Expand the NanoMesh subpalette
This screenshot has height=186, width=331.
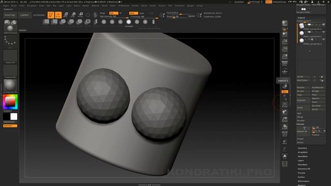coord(303,157)
